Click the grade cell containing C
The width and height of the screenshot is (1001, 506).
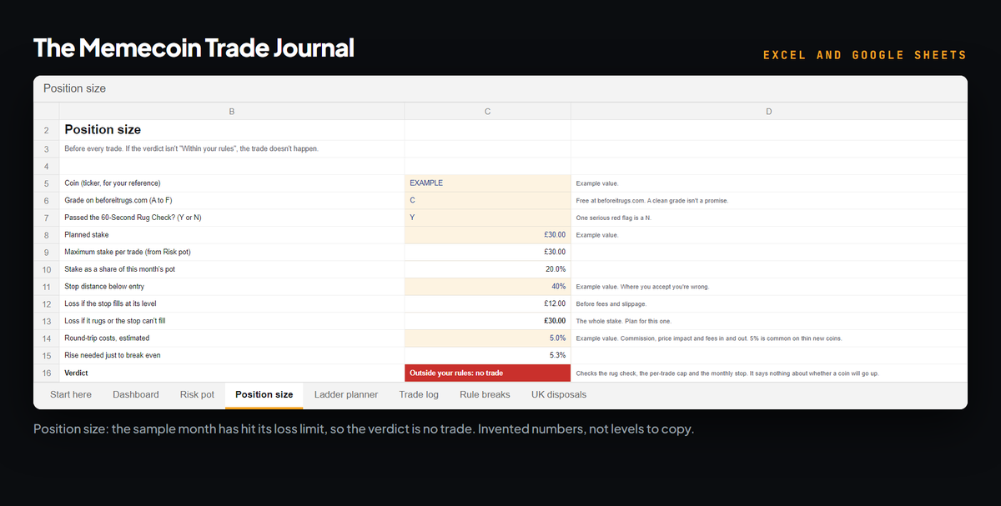[x=487, y=200]
